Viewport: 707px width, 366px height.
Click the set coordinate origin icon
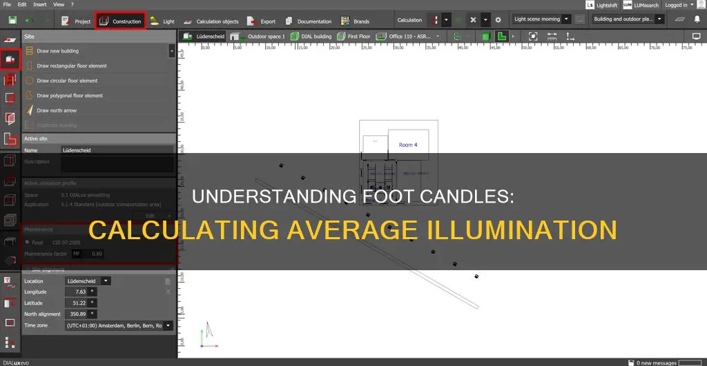tap(570, 37)
